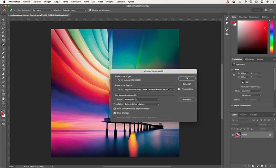Select the Pen tool
The image size is (276, 168).
click(3, 82)
